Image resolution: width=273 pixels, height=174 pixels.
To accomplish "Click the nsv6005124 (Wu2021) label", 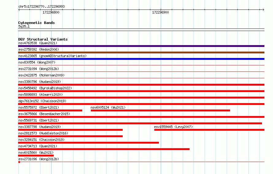I will point(108,107).
